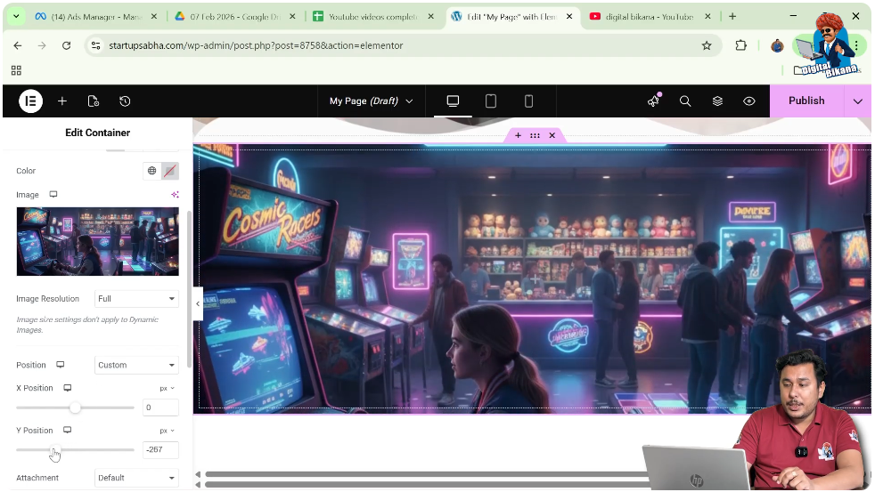
Task: Open revision History clock icon
Action: pos(125,101)
